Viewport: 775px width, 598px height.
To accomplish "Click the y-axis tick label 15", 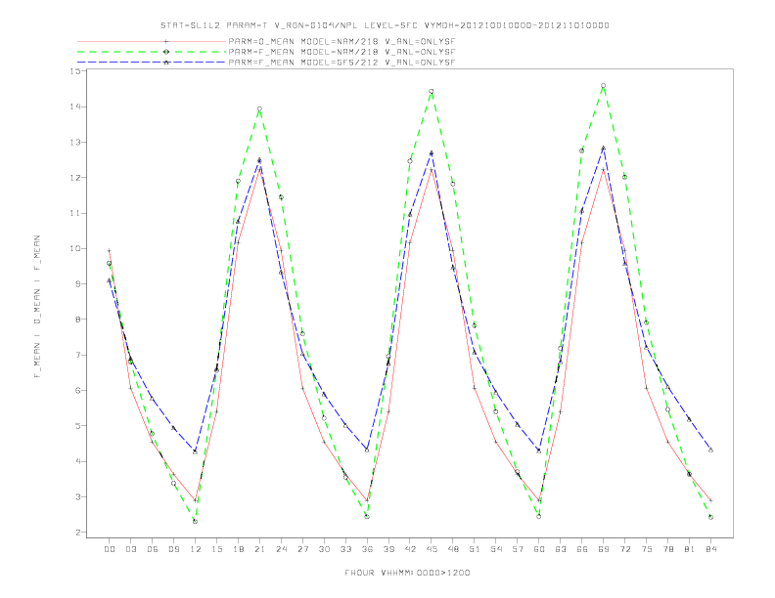I will pyautogui.click(x=75, y=71).
